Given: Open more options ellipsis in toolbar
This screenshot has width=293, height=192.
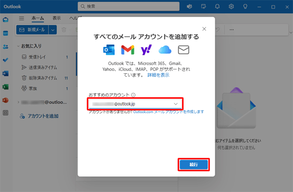Looking at the screenshot, I should coord(231,30).
